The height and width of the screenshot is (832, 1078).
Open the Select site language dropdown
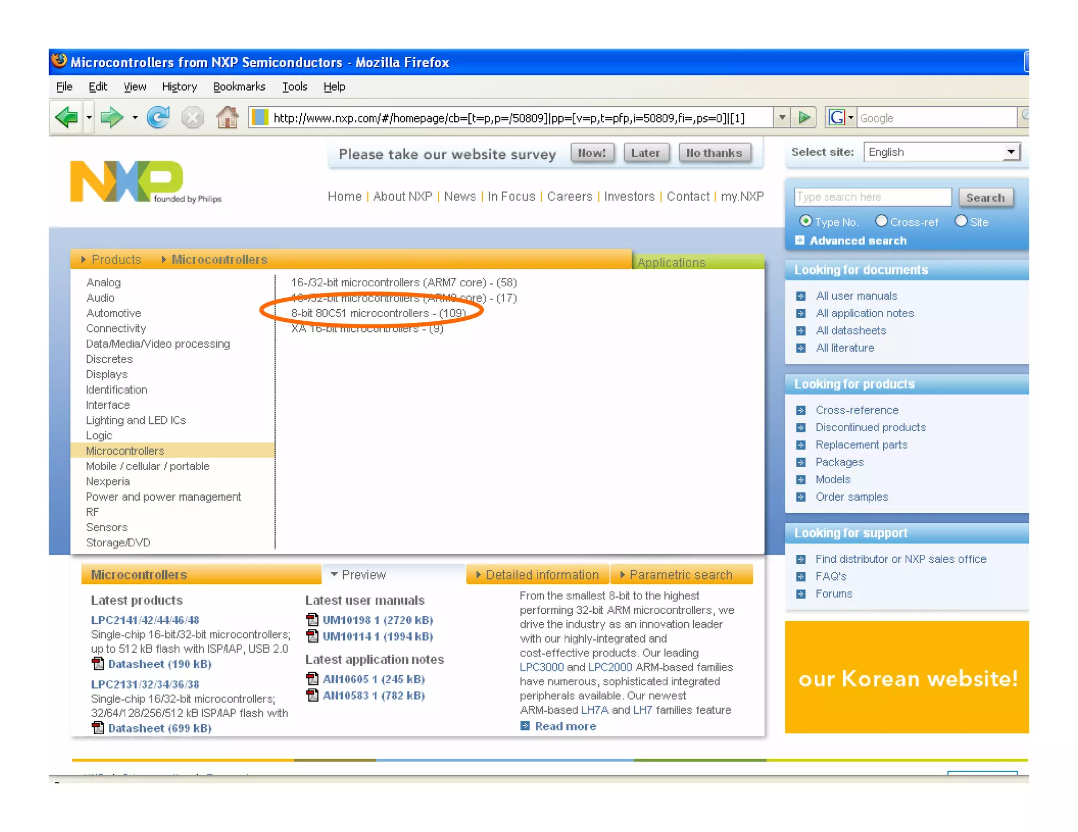1010,152
